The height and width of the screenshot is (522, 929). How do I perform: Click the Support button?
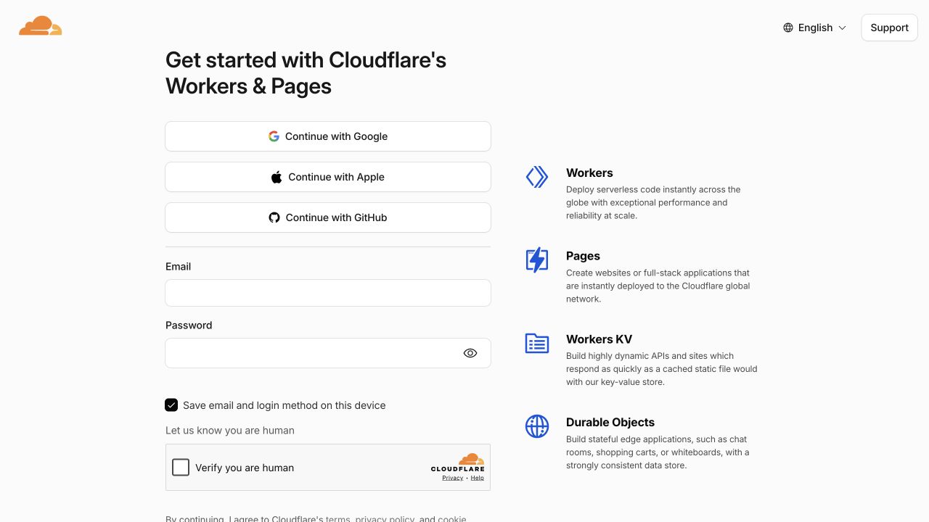(889, 28)
